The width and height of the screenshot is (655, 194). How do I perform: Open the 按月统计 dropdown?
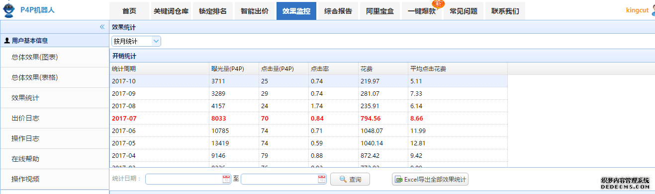(136, 41)
